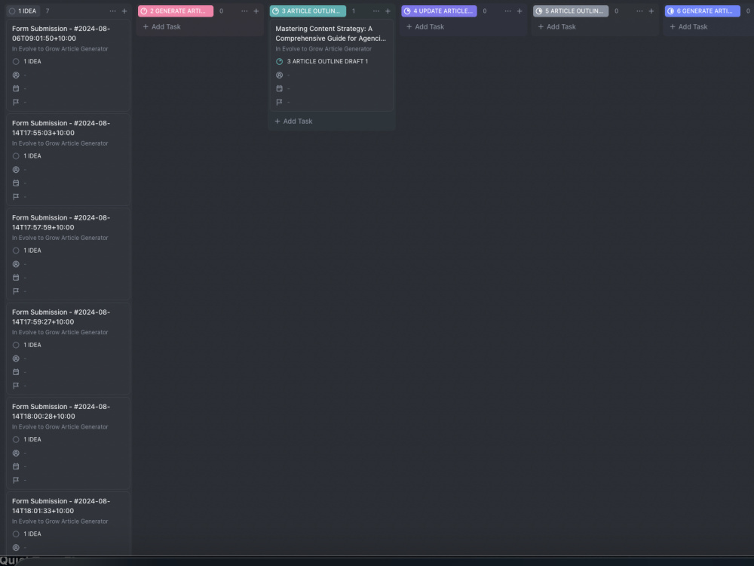This screenshot has height=566, width=754.
Task: Open Mastering Content Strategy task card
Action: 331,34
